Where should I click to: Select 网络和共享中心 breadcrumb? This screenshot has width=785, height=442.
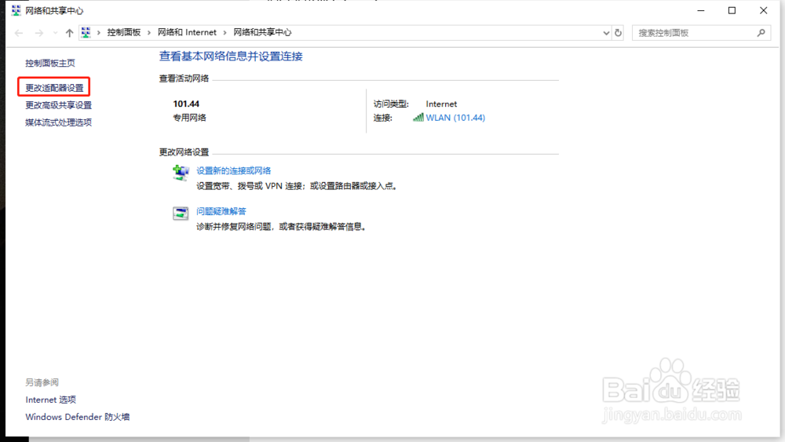pyautogui.click(x=262, y=32)
